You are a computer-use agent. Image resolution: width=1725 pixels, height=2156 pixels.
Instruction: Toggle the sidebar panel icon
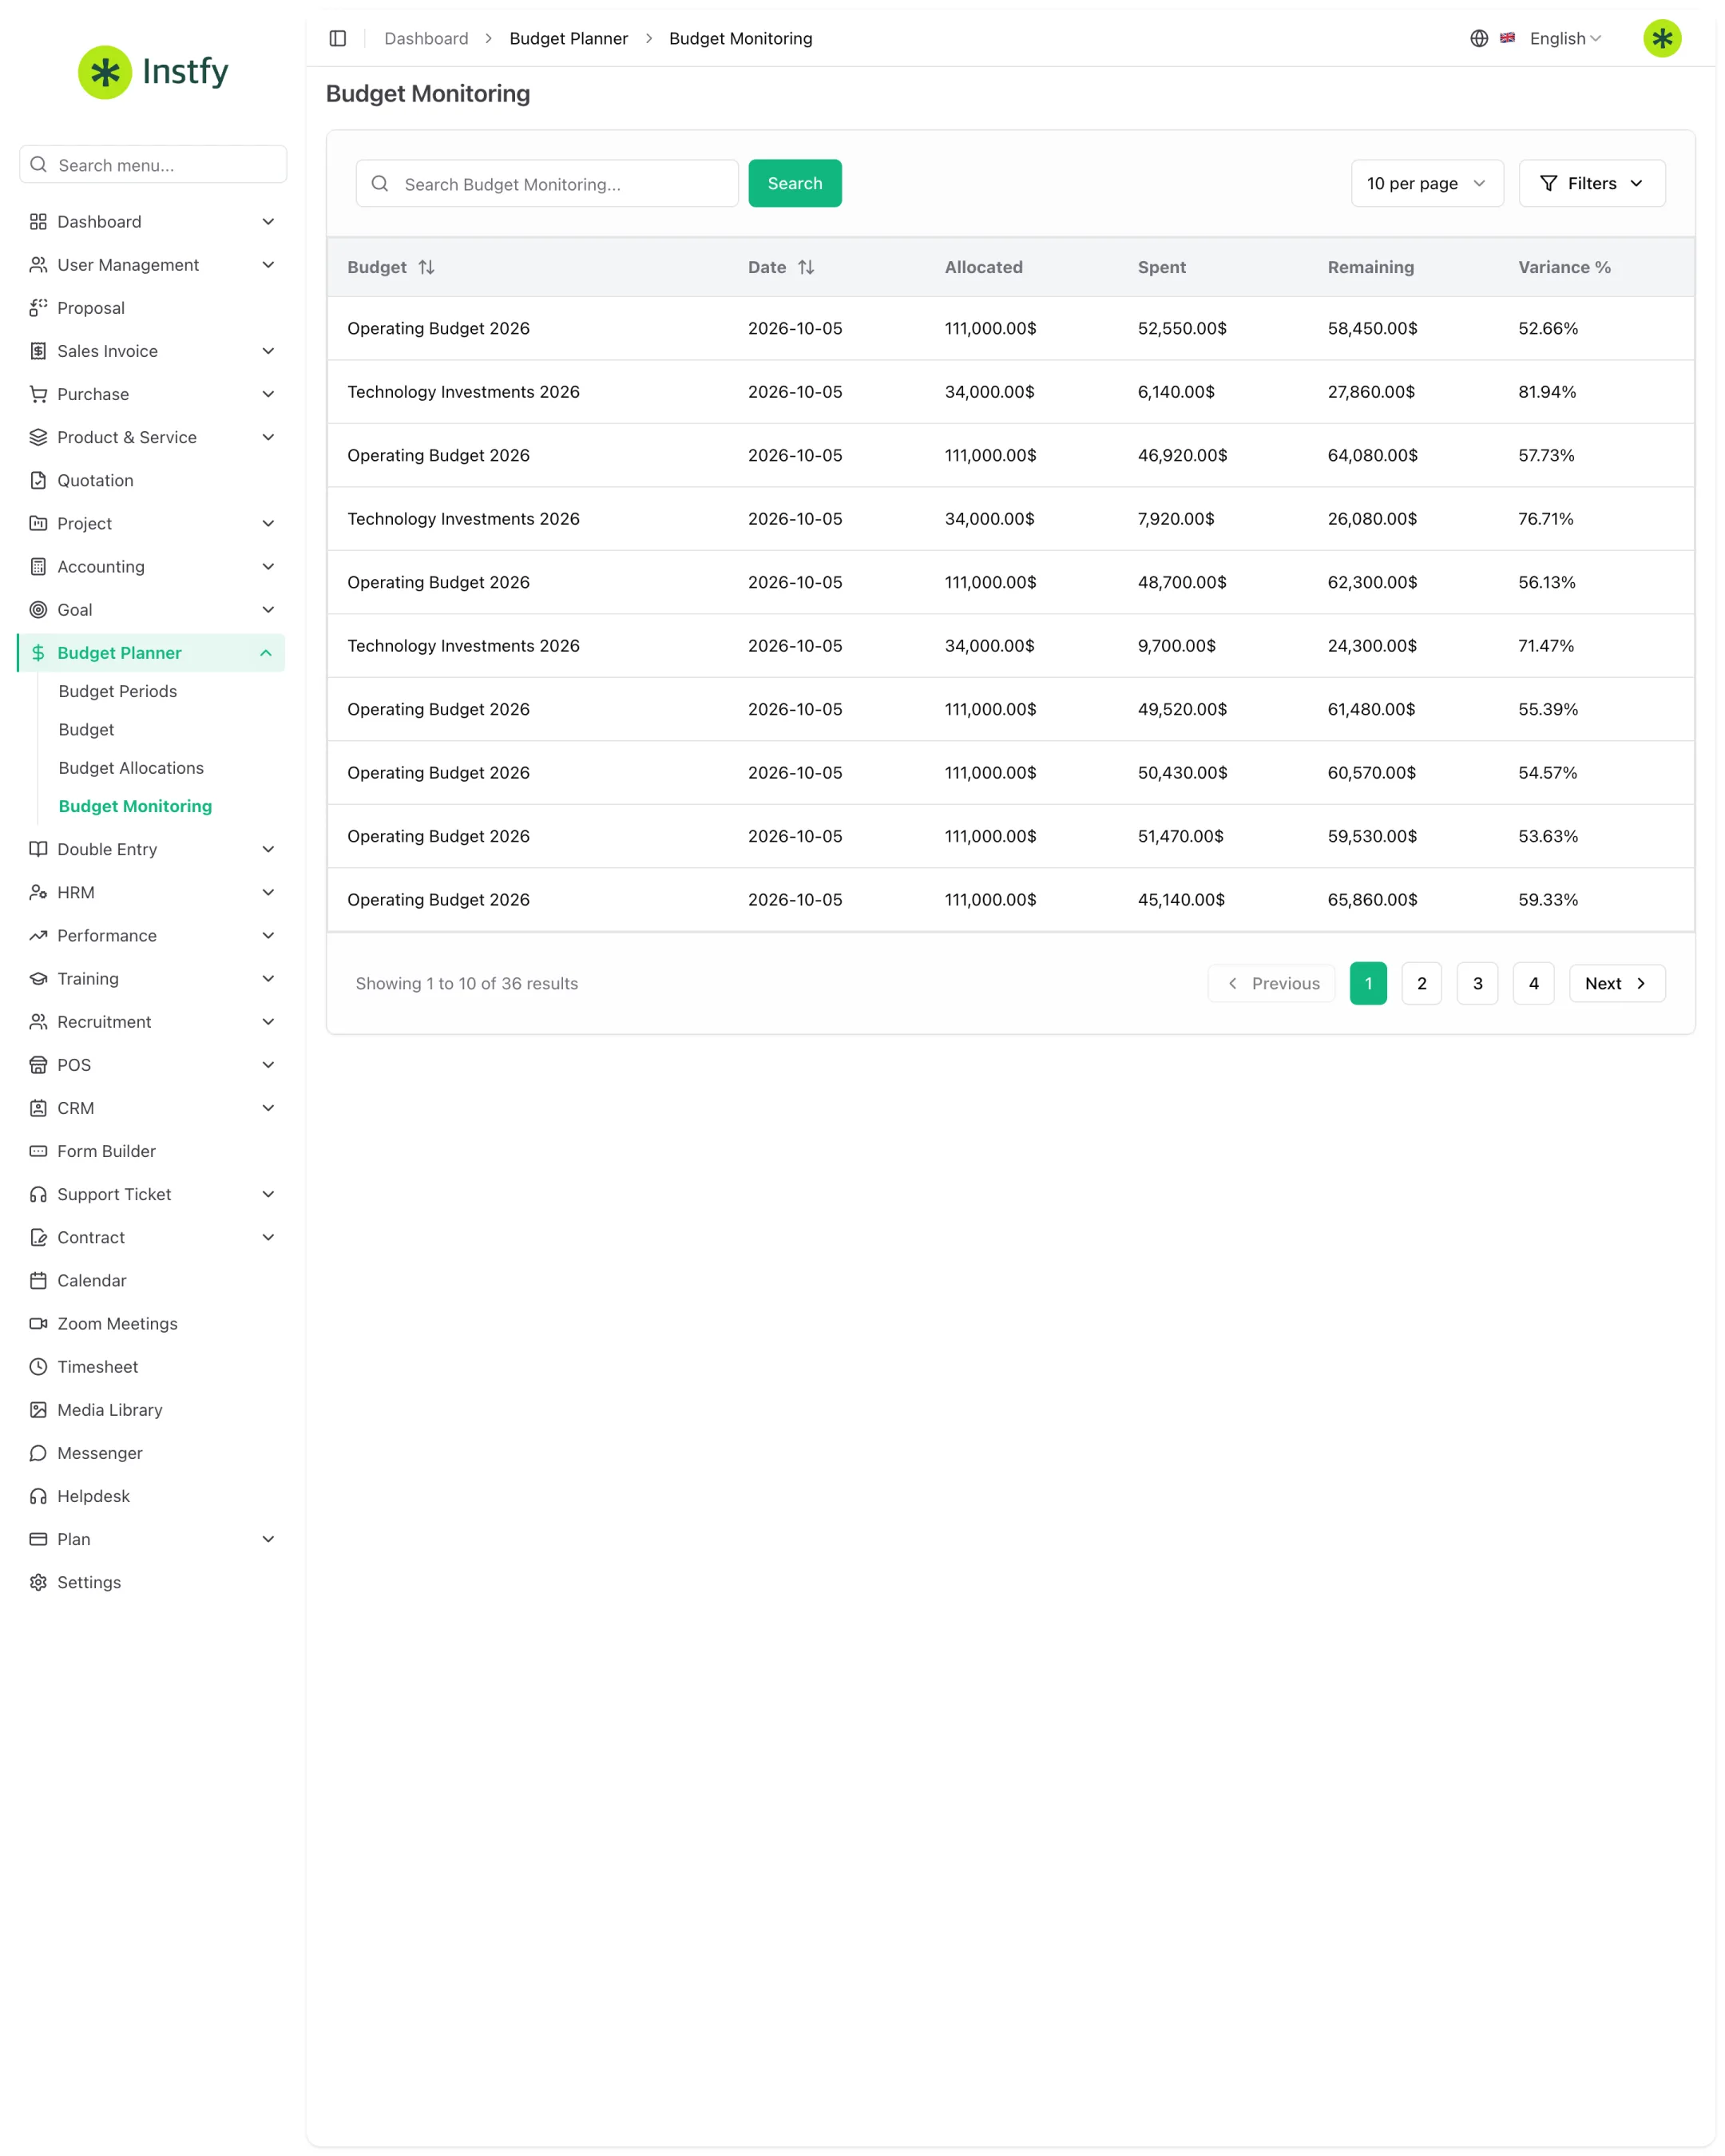[338, 38]
